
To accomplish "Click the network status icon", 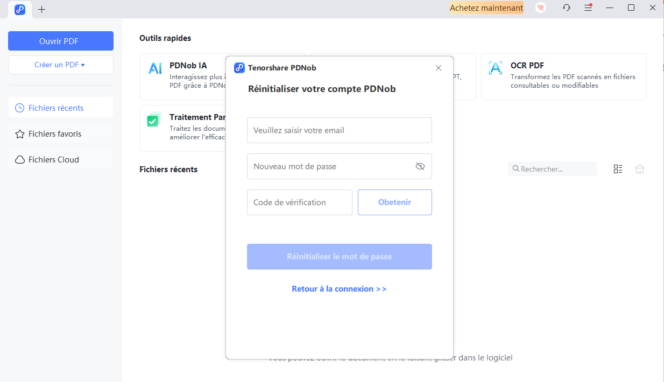I will tap(540, 8).
